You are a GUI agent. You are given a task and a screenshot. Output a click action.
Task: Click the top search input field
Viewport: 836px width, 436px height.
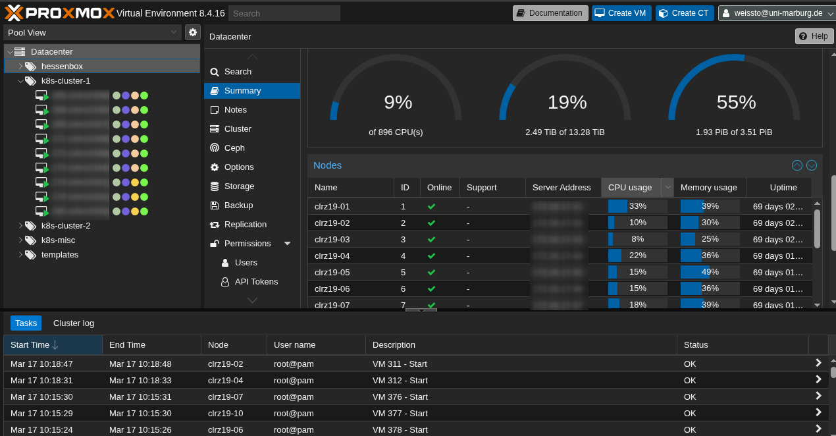coord(284,13)
